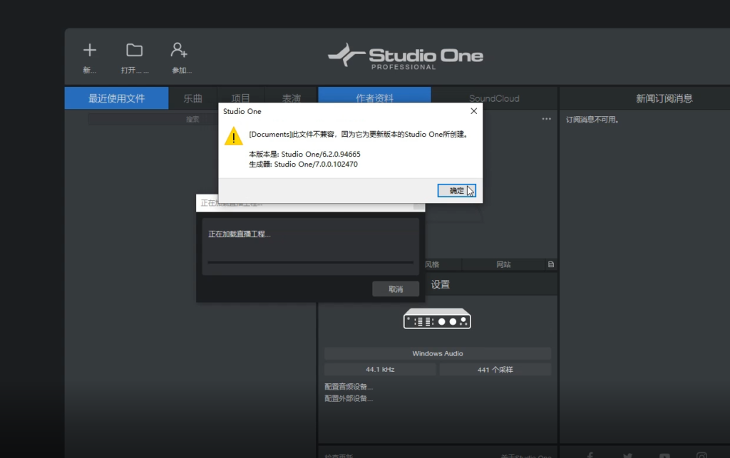Open 配置外部设备 settings link
This screenshot has width=730, height=458.
(x=348, y=397)
